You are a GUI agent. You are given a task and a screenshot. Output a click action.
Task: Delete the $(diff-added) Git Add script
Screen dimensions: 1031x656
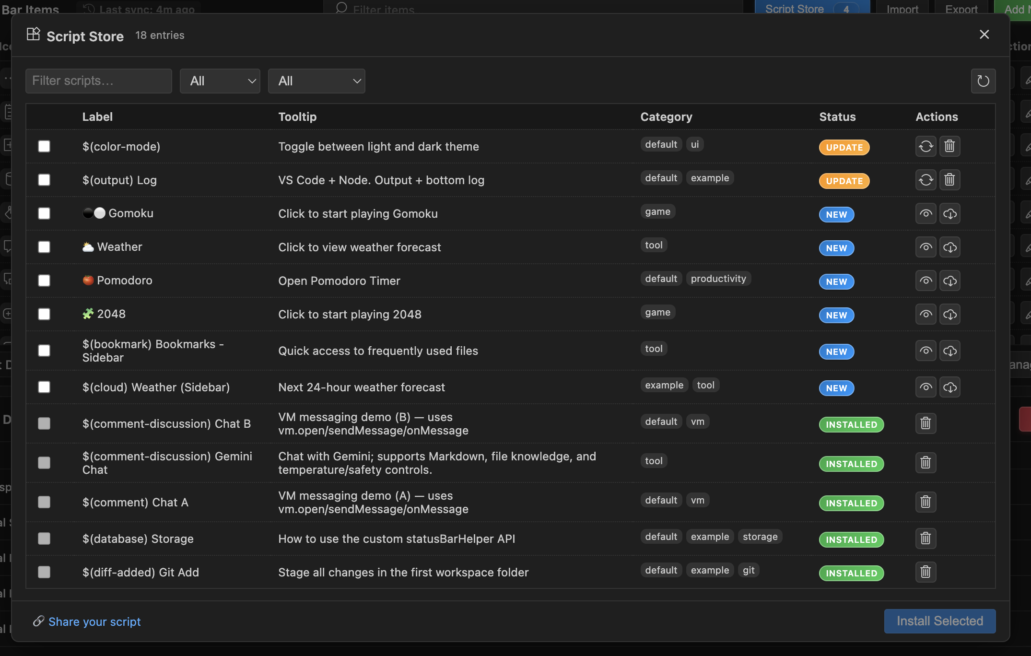coord(926,572)
